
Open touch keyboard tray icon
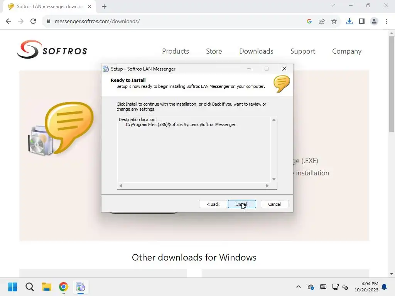tap(323, 287)
